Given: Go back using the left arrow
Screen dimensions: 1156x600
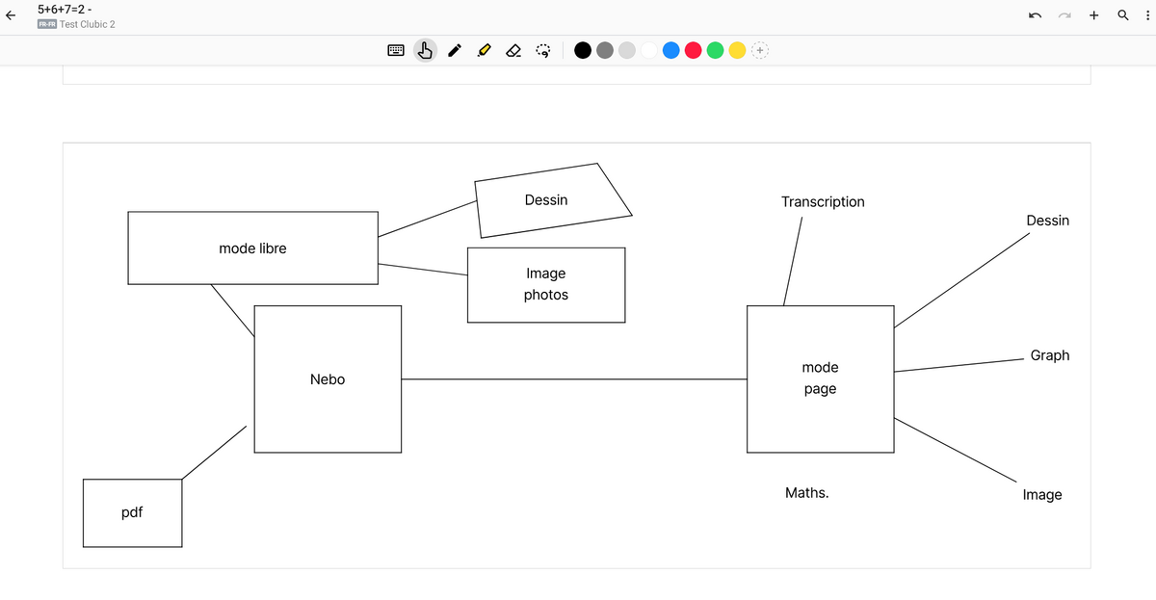Looking at the screenshot, I should pyautogui.click(x=11, y=15).
